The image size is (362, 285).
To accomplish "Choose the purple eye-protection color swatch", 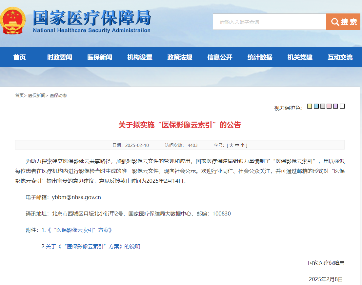I will click(x=336, y=106).
